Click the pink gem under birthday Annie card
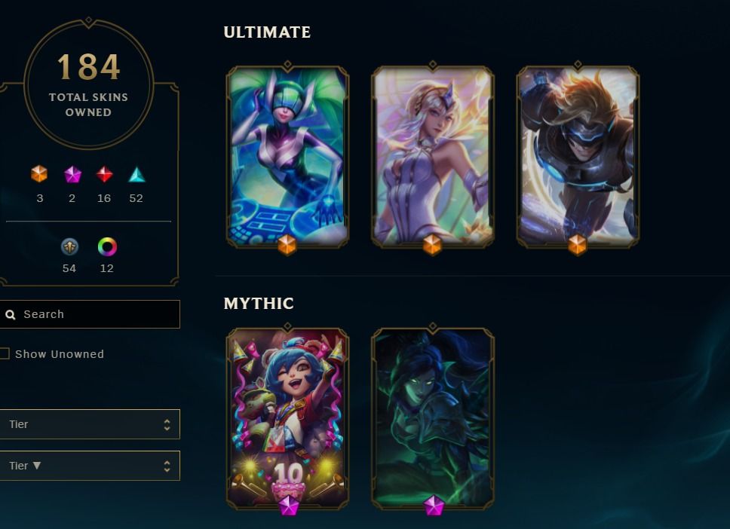 tap(288, 506)
